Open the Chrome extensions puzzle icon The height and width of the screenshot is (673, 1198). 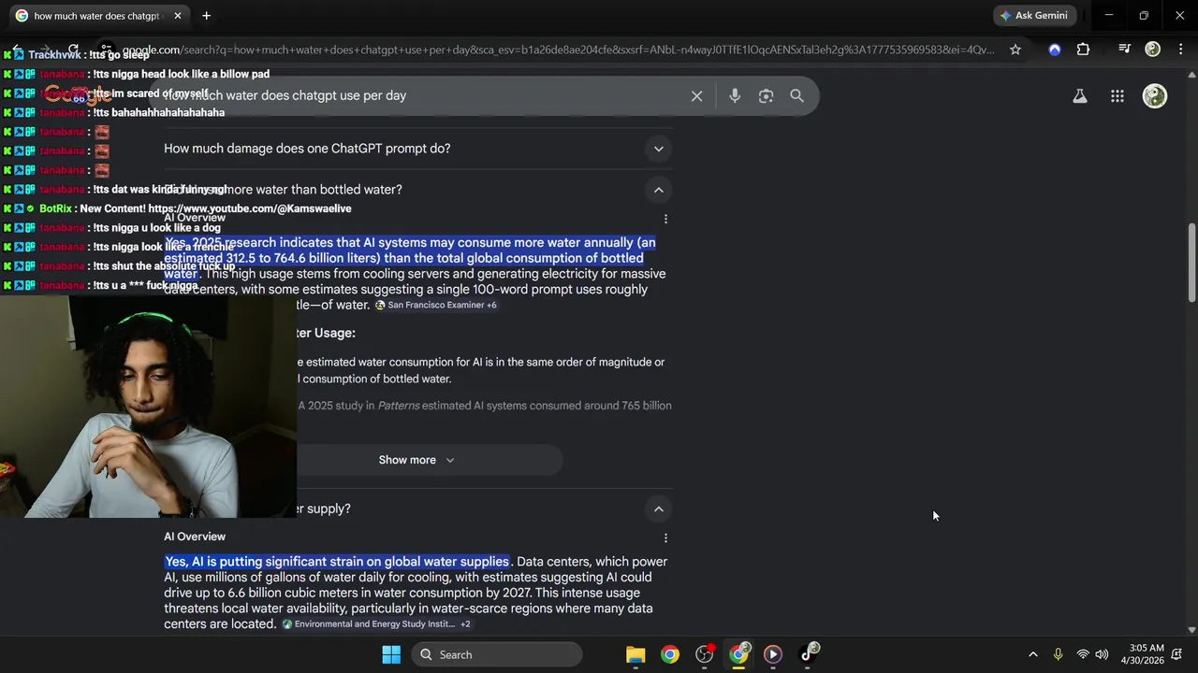[x=1083, y=50]
